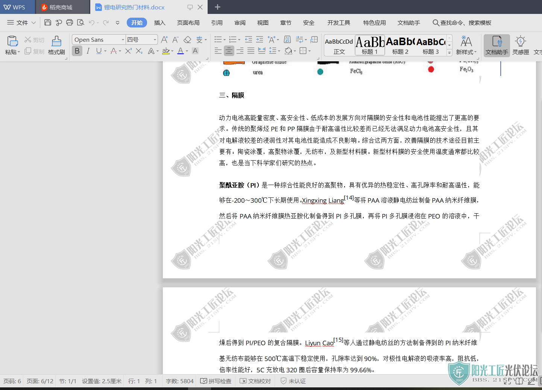
Task: Click the Copy (复制) icon
Action: (27, 51)
